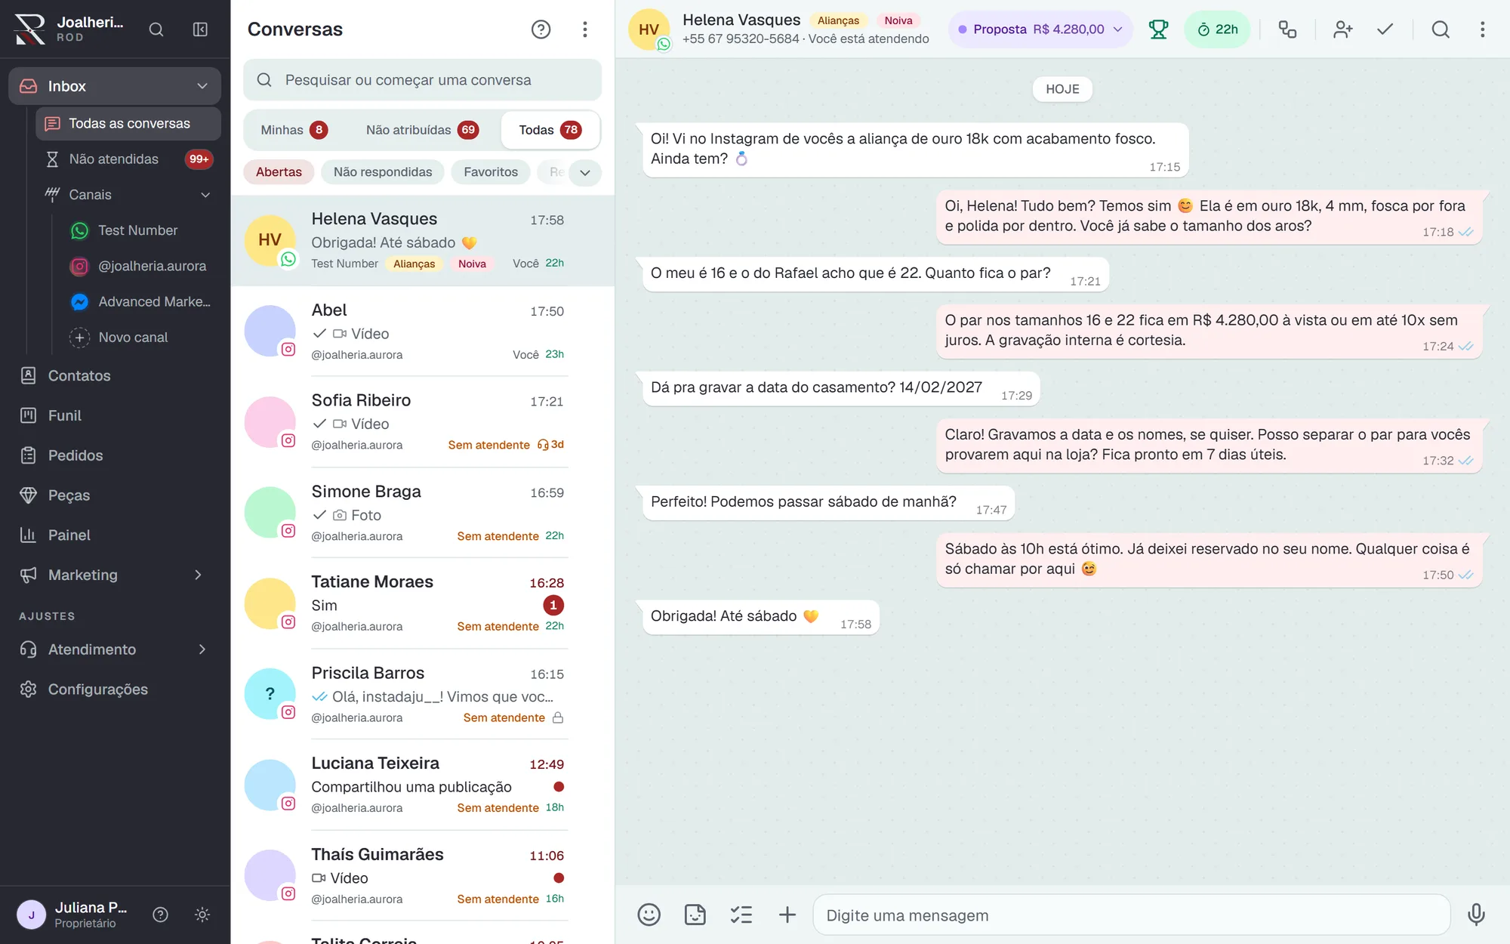
Task: Open the quick replies checklist icon
Action: point(741,915)
